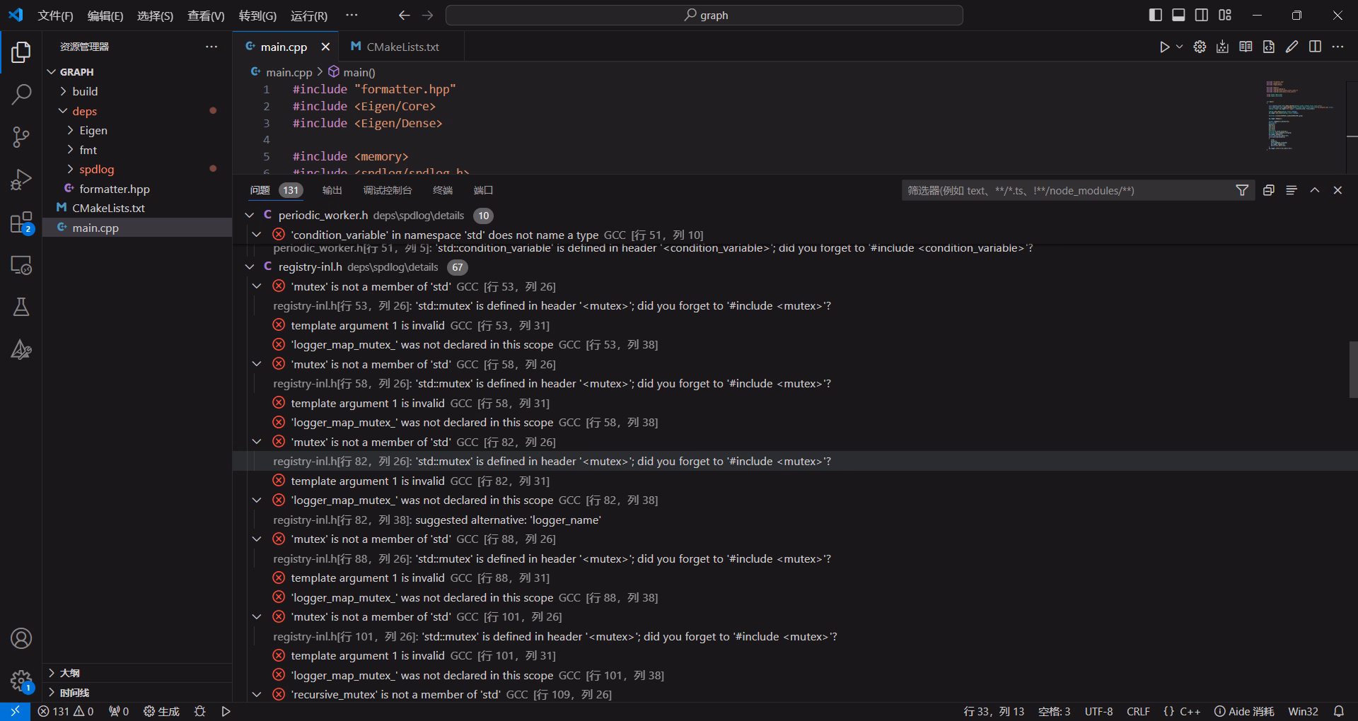Close the bottom panel

click(x=1337, y=190)
